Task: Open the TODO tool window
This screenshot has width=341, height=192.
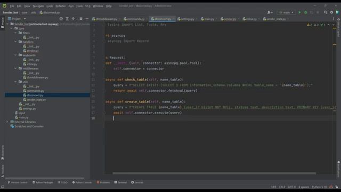Action: click(63, 182)
